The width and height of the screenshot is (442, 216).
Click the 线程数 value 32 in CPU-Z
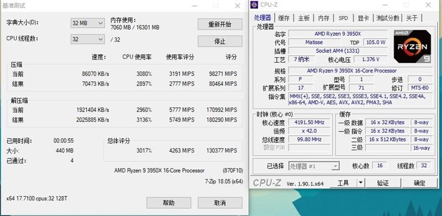pos(424,166)
